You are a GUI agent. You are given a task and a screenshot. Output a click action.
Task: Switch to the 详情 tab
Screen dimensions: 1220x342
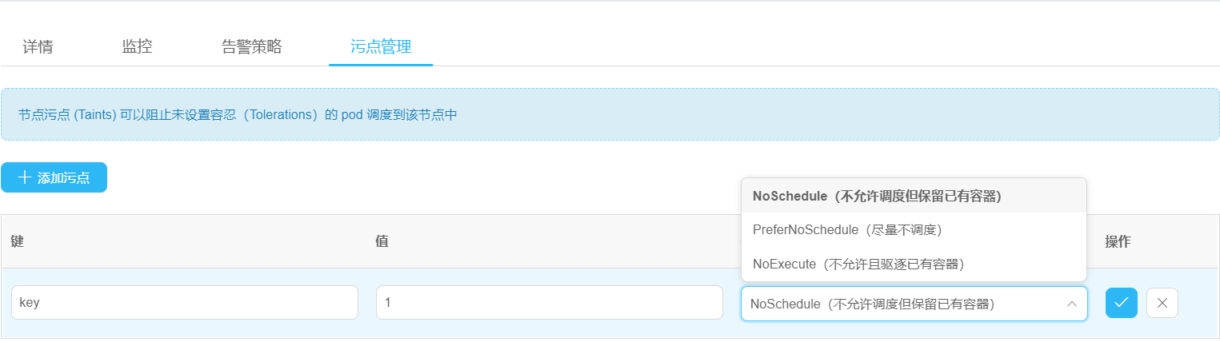pyautogui.click(x=38, y=46)
